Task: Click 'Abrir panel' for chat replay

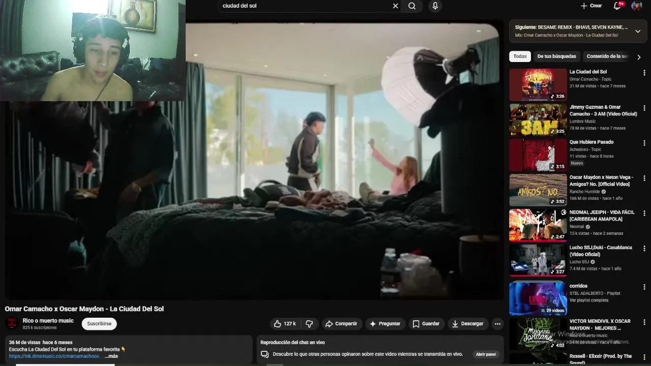Action: click(486, 354)
